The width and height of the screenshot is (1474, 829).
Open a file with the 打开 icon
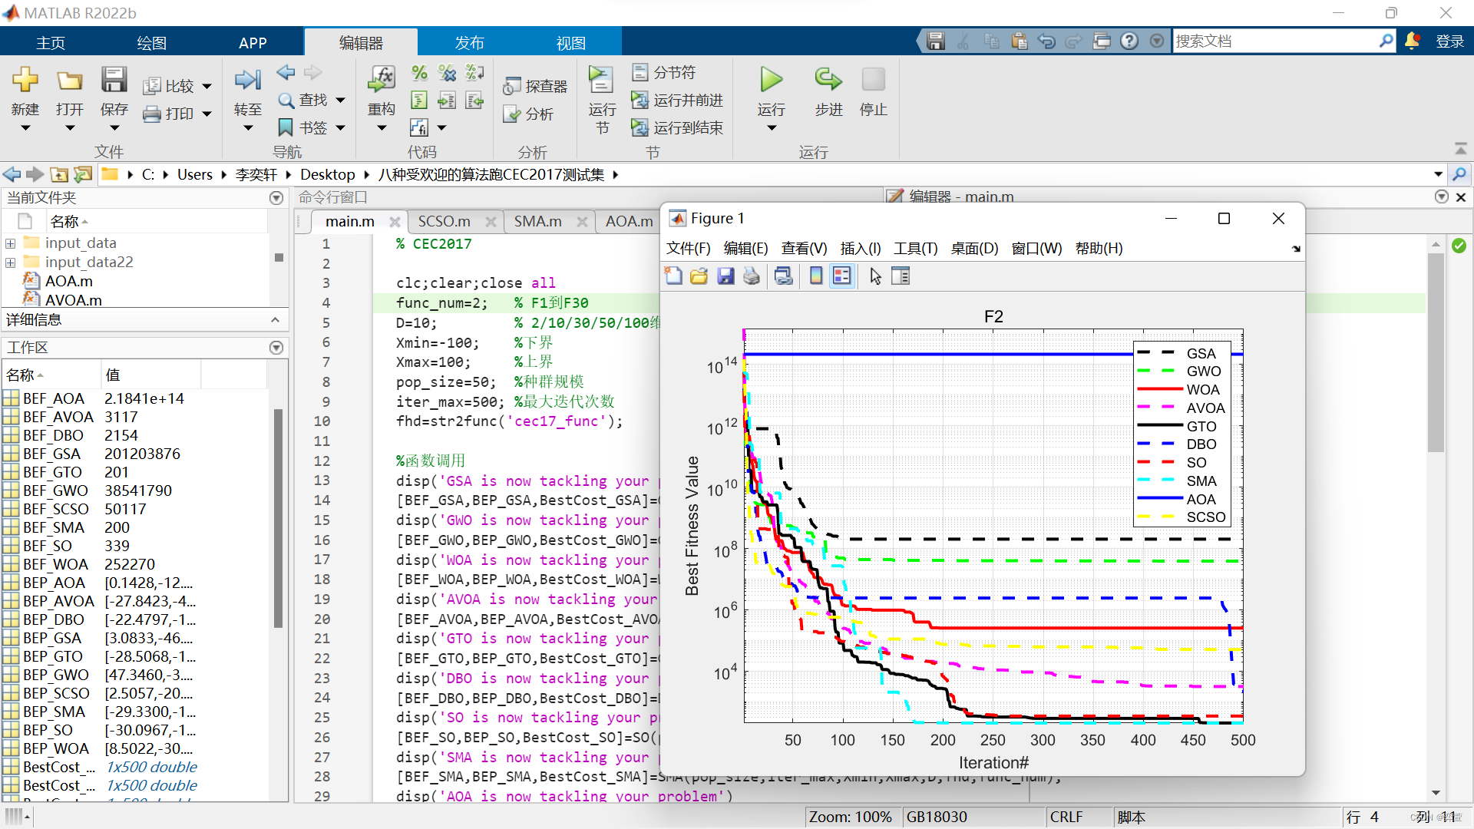[69, 80]
